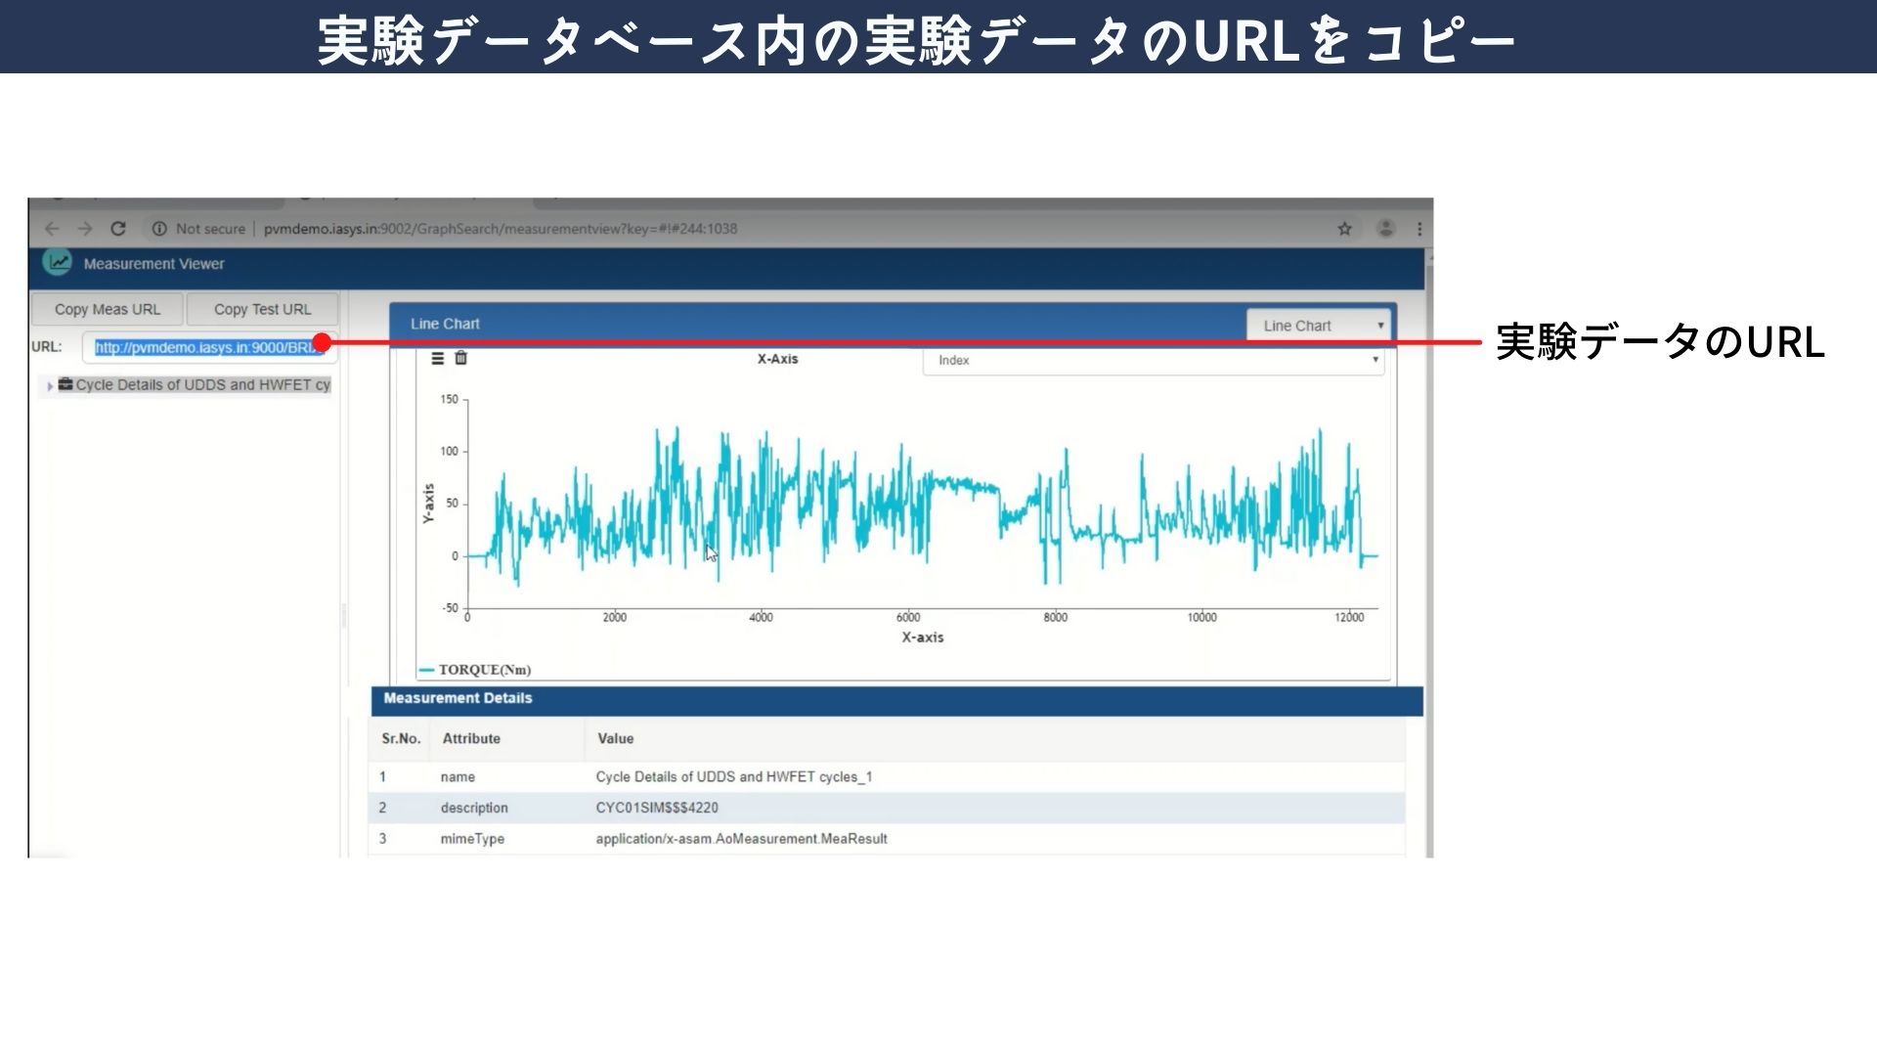
Task: Click the Y-axis title beside the chart
Action: (428, 504)
